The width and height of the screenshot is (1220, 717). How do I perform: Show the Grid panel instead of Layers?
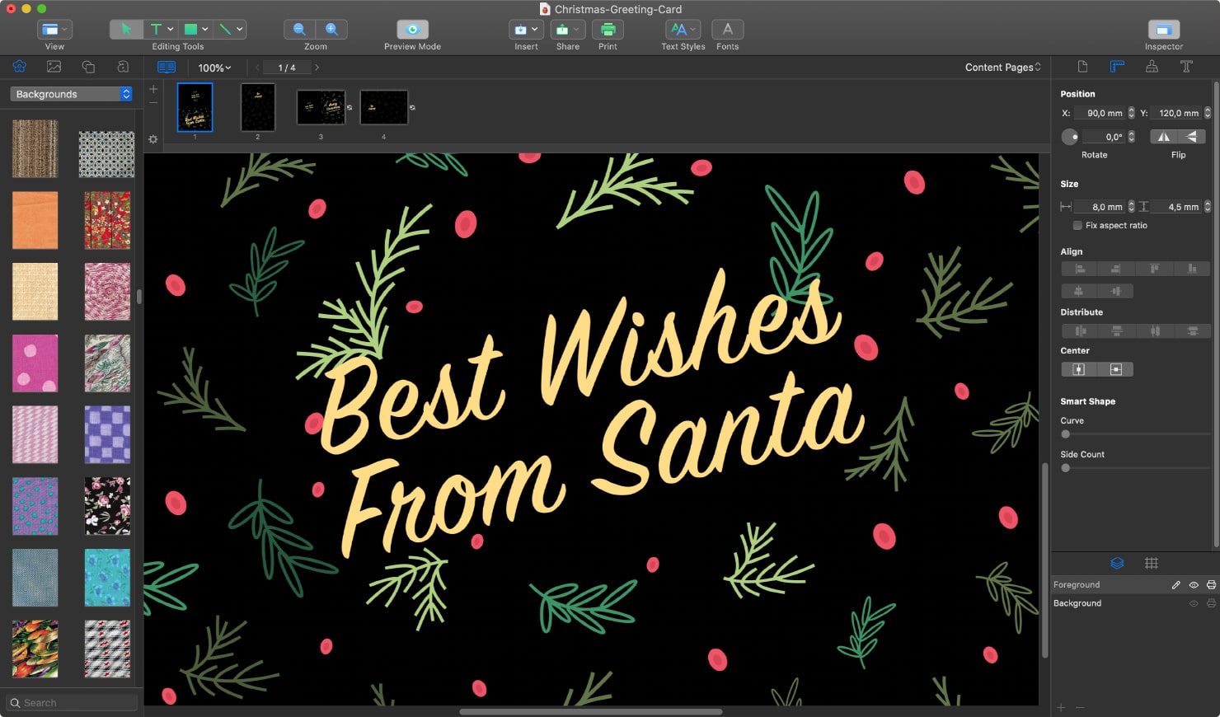pyautogui.click(x=1152, y=563)
